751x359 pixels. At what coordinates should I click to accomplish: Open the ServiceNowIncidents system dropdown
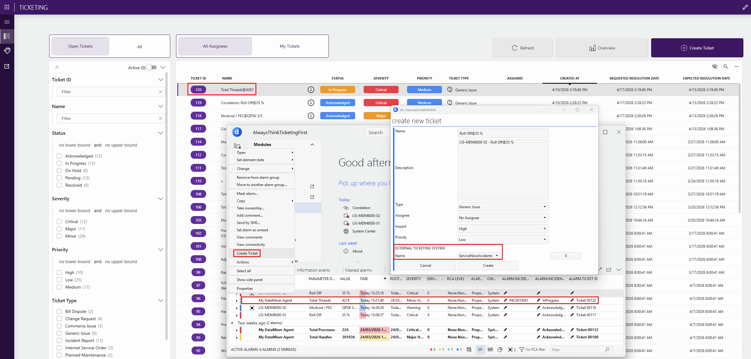(479, 256)
